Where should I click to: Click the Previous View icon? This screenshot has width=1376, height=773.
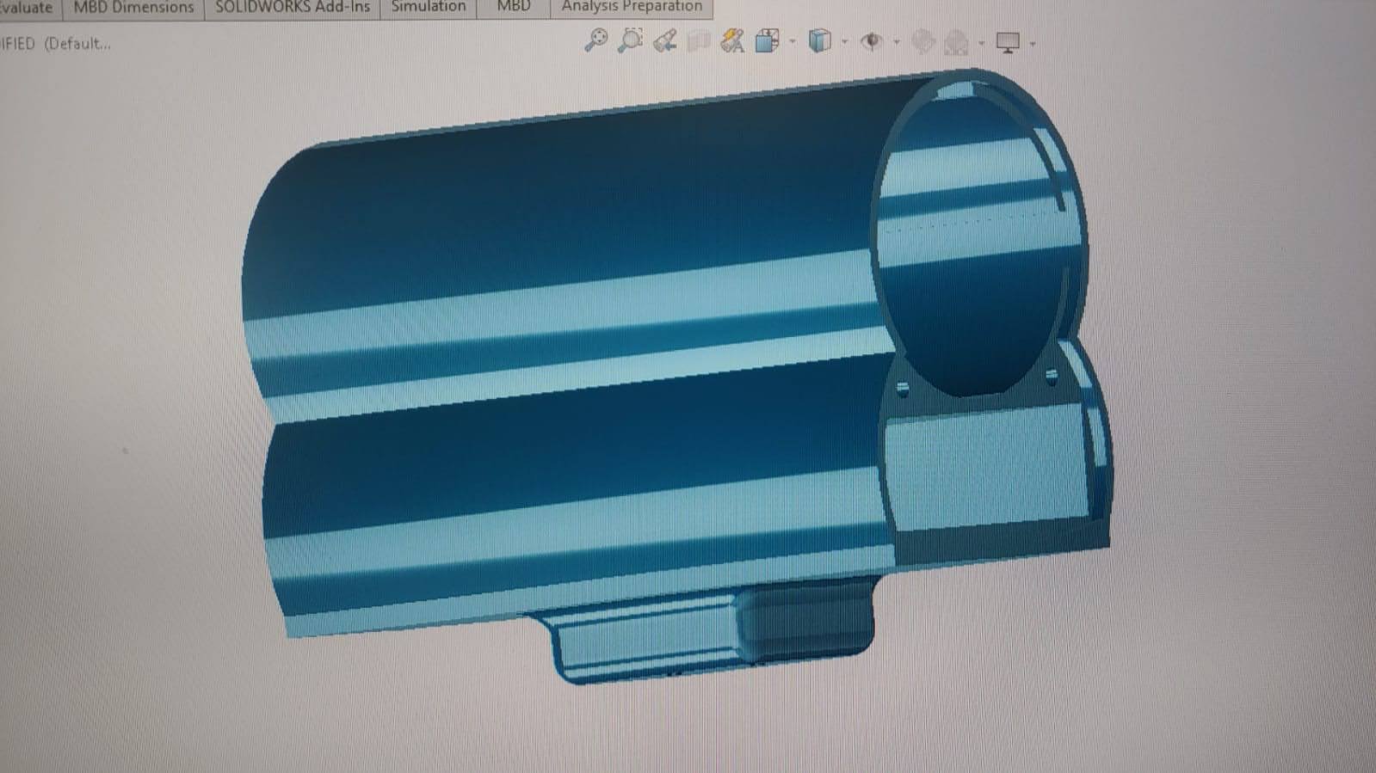pyautogui.click(x=665, y=40)
